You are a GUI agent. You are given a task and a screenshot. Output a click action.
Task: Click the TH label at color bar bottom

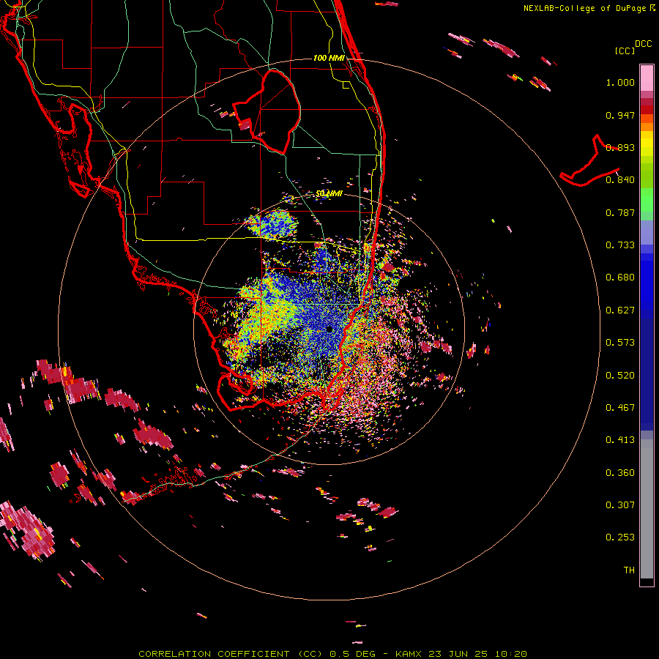tap(629, 570)
